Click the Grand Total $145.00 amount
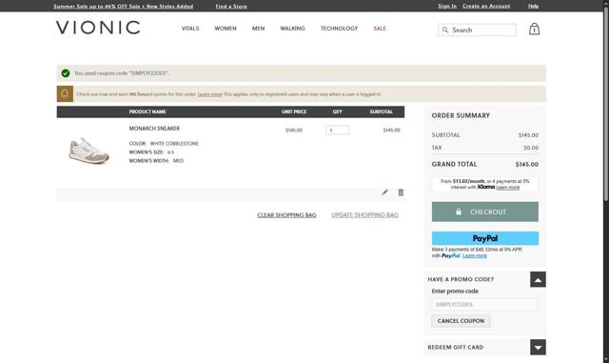Screen dimensions: 609x363 (x=526, y=164)
